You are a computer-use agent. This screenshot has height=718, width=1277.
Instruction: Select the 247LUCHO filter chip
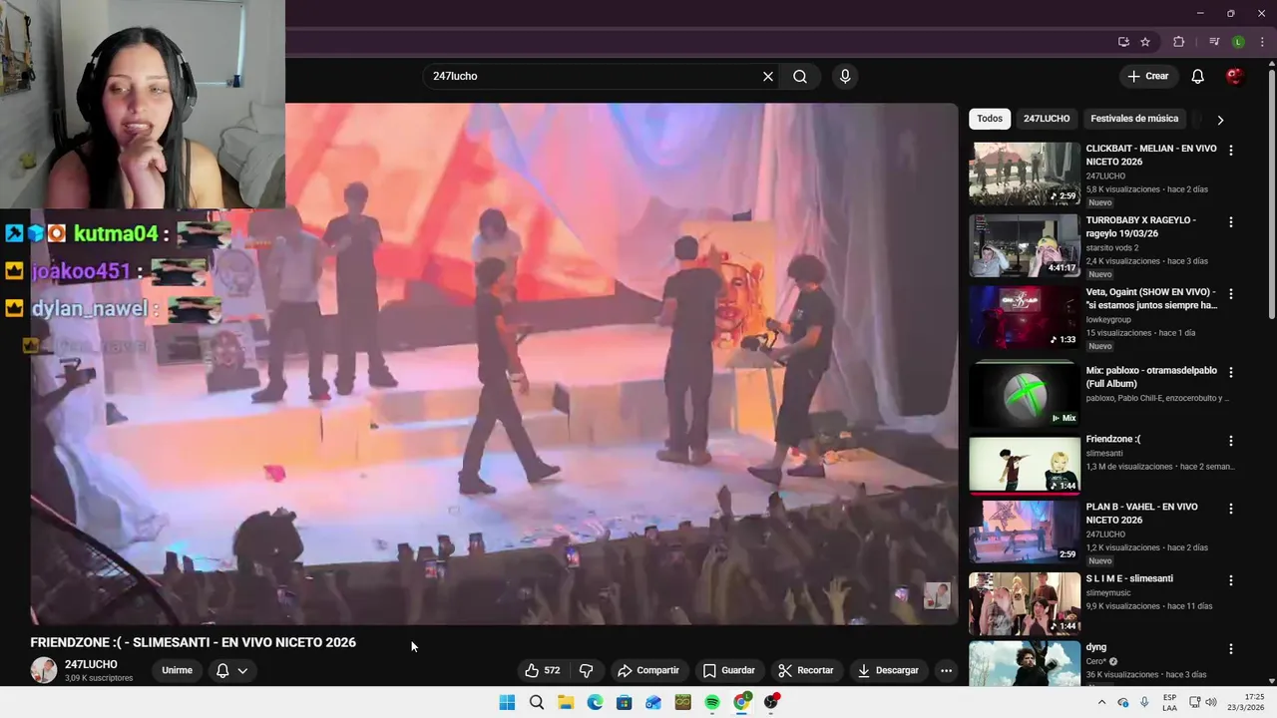[x=1047, y=119]
